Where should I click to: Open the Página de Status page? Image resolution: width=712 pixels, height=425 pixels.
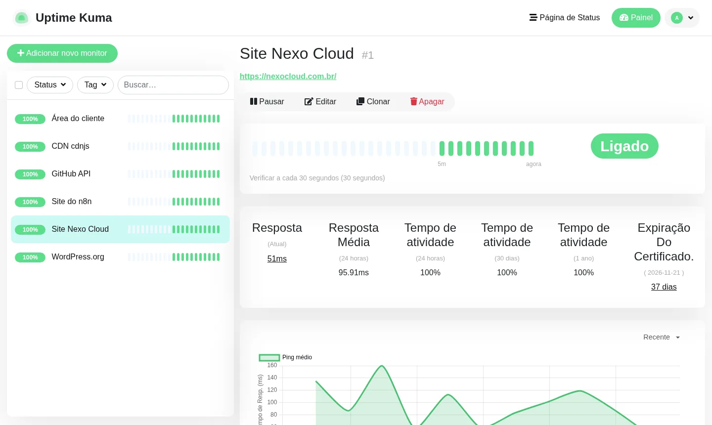pyautogui.click(x=565, y=17)
